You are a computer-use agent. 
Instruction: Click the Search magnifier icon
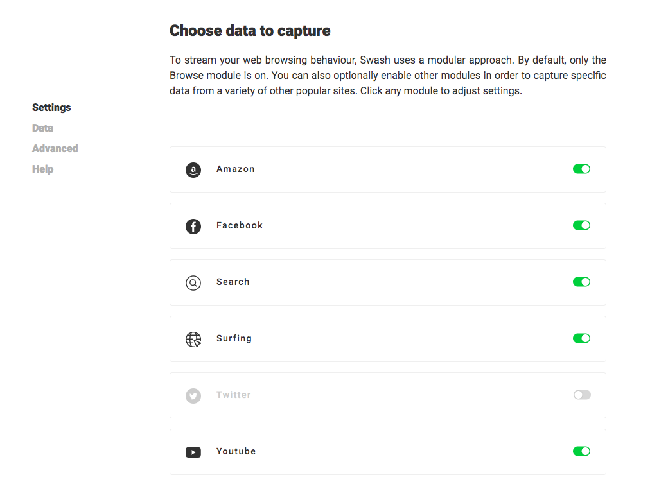[x=193, y=283]
